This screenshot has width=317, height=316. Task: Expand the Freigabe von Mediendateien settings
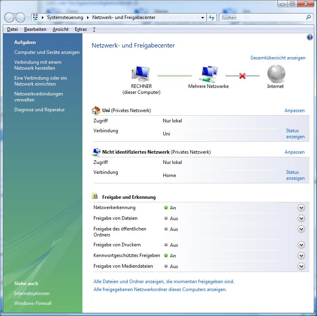point(301,266)
